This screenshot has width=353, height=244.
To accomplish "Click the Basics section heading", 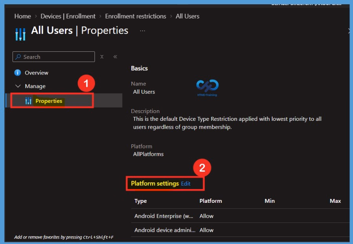I will pyautogui.click(x=139, y=68).
